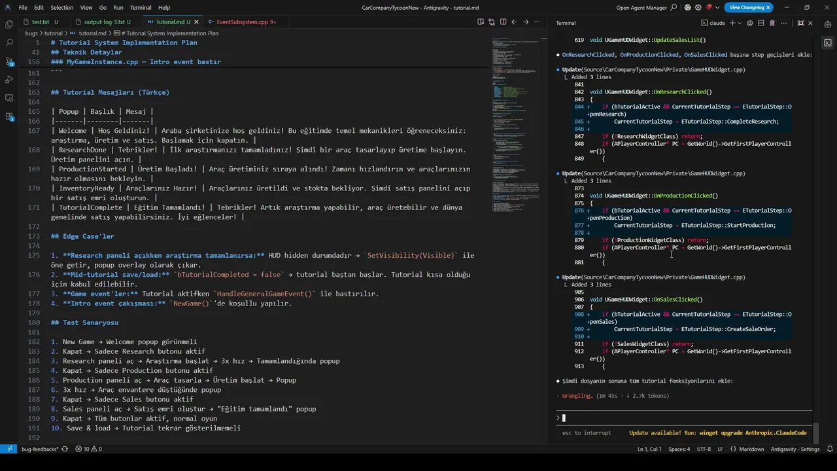Screen dimensions: 837x471
Task: Synchronize changes icon in status bar
Action: (x=65, y=449)
